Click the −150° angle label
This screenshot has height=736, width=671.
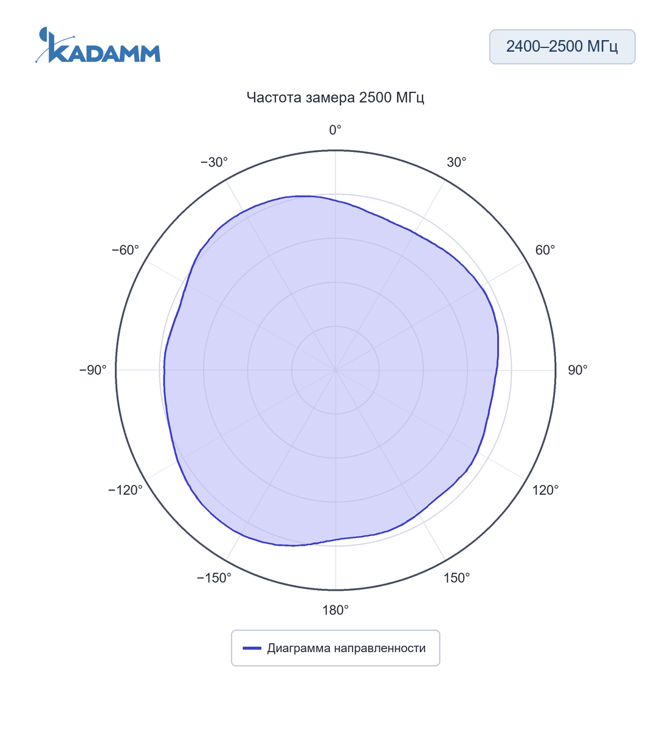coord(214,578)
